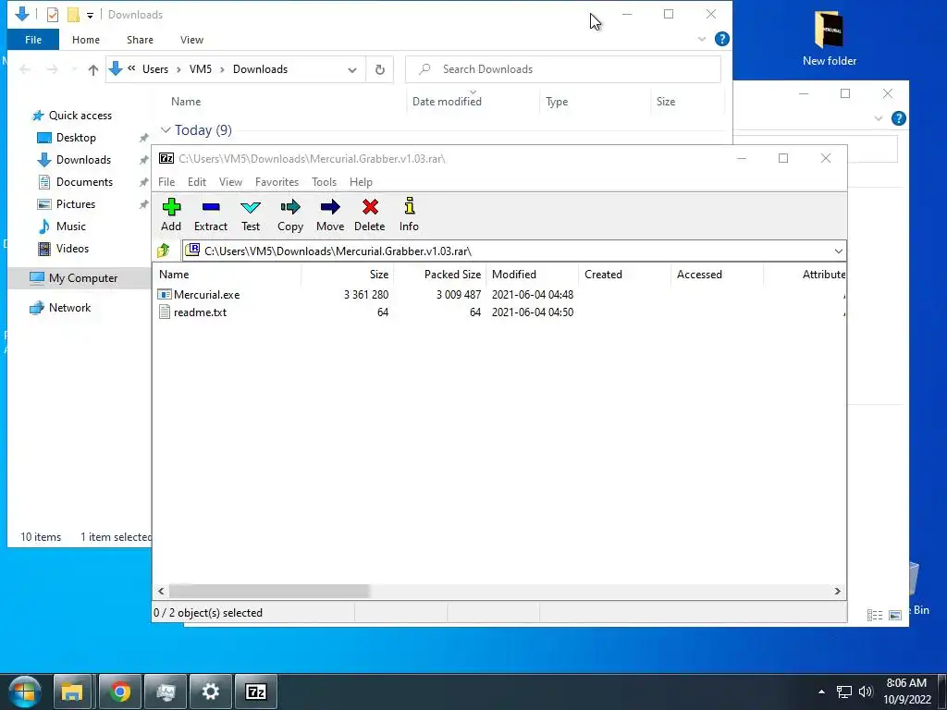Open the 7-Zip Edit menu
Screen dimensions: 947x710
tap(196, 182)
